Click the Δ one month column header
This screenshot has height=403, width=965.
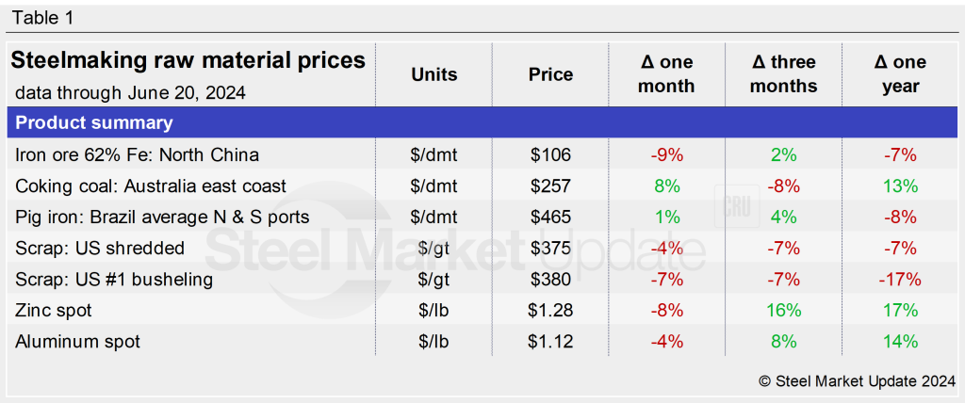click(x=667, y=74)
